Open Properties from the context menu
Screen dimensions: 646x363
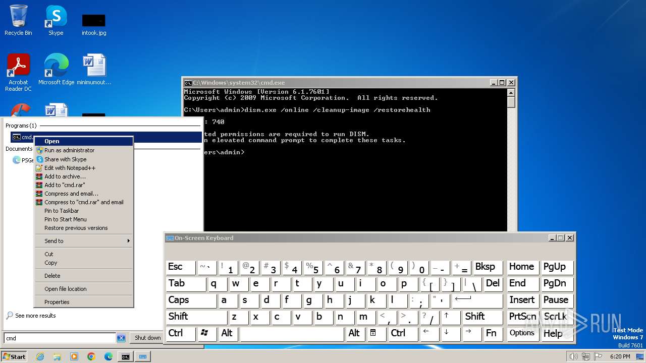[83, 301]
